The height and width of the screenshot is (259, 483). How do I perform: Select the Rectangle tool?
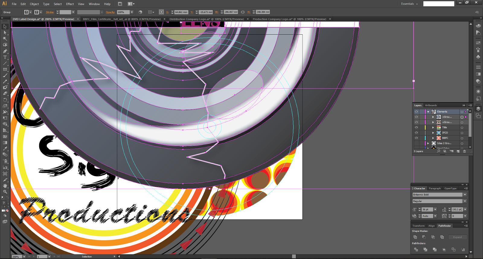point(5,70)
